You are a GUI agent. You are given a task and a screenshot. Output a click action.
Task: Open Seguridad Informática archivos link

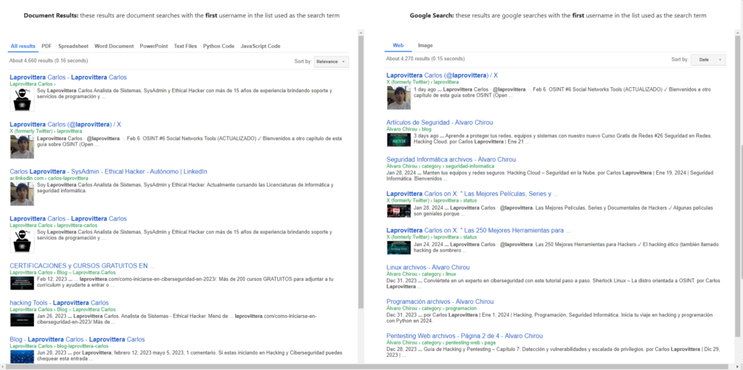451,160
